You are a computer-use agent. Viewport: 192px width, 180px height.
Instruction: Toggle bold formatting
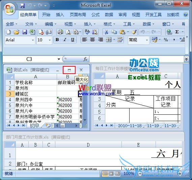click(57, 40)
